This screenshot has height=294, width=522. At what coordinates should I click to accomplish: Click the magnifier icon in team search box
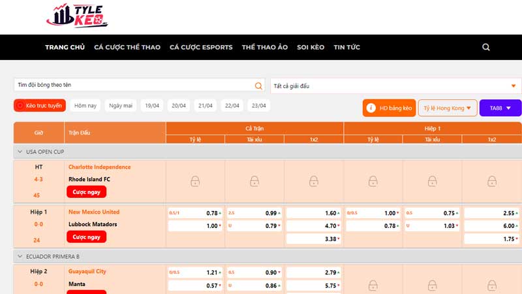(258, 86)
